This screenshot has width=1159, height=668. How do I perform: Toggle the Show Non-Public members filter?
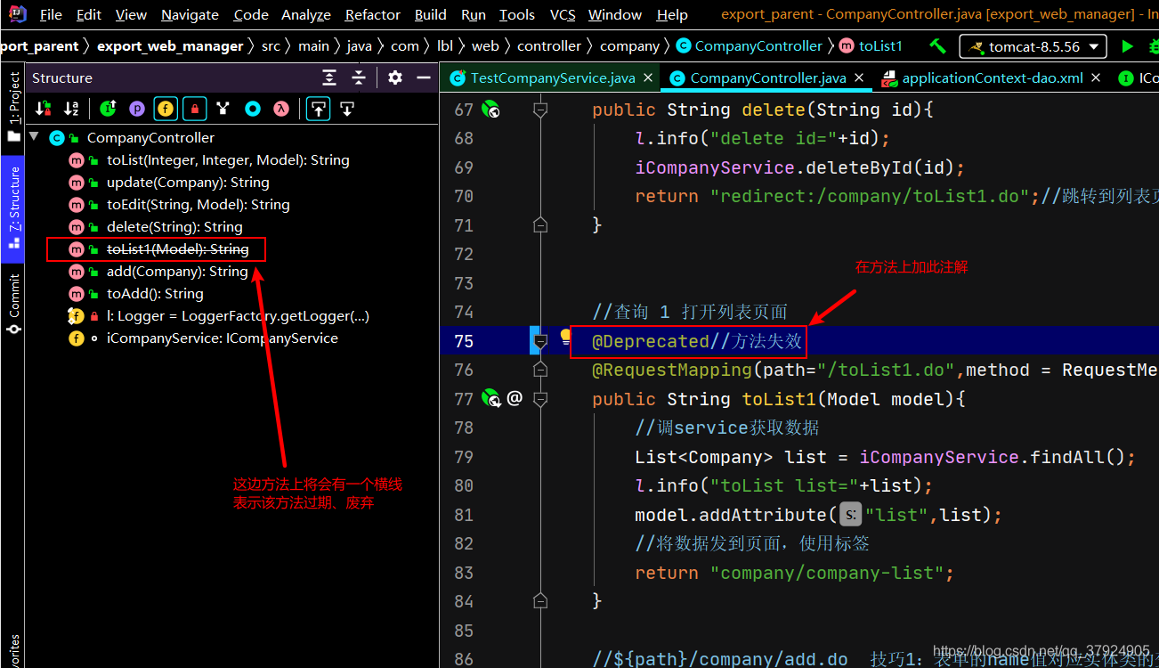(x=194, y=109)
